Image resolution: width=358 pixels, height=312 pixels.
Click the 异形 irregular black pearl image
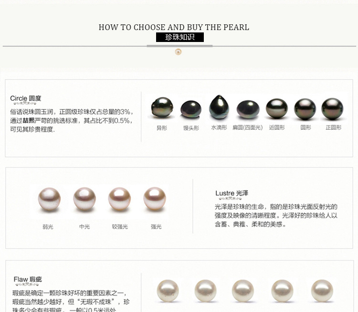coord(162,107)
